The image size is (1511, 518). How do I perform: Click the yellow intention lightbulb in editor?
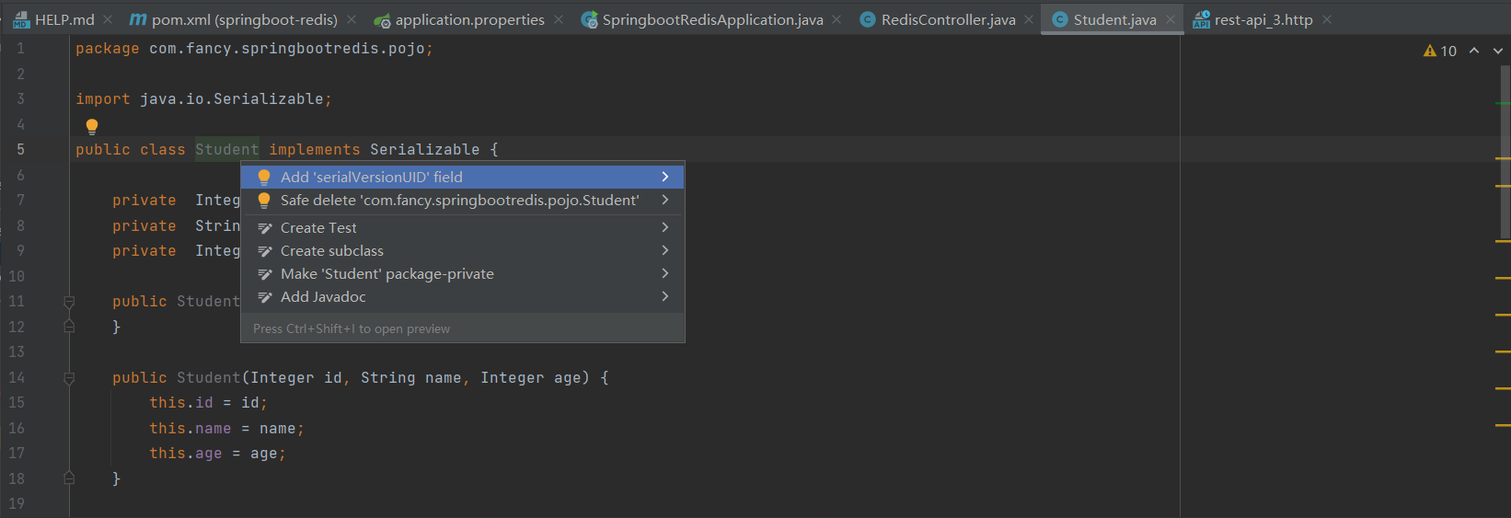[x=92, y=126]
